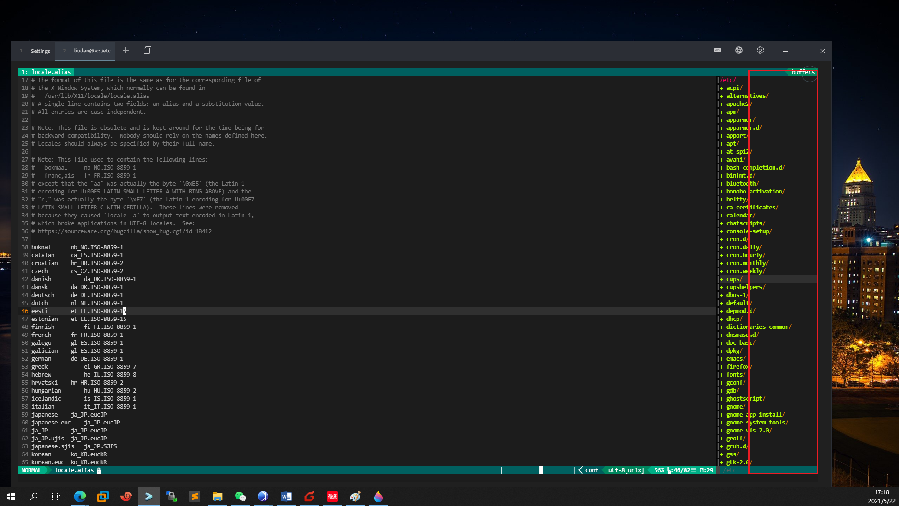899x506 pixels.
Task: Click the pane layout icon beside the new-tab button
Action: pyautogui.click(x=147, y=50)
